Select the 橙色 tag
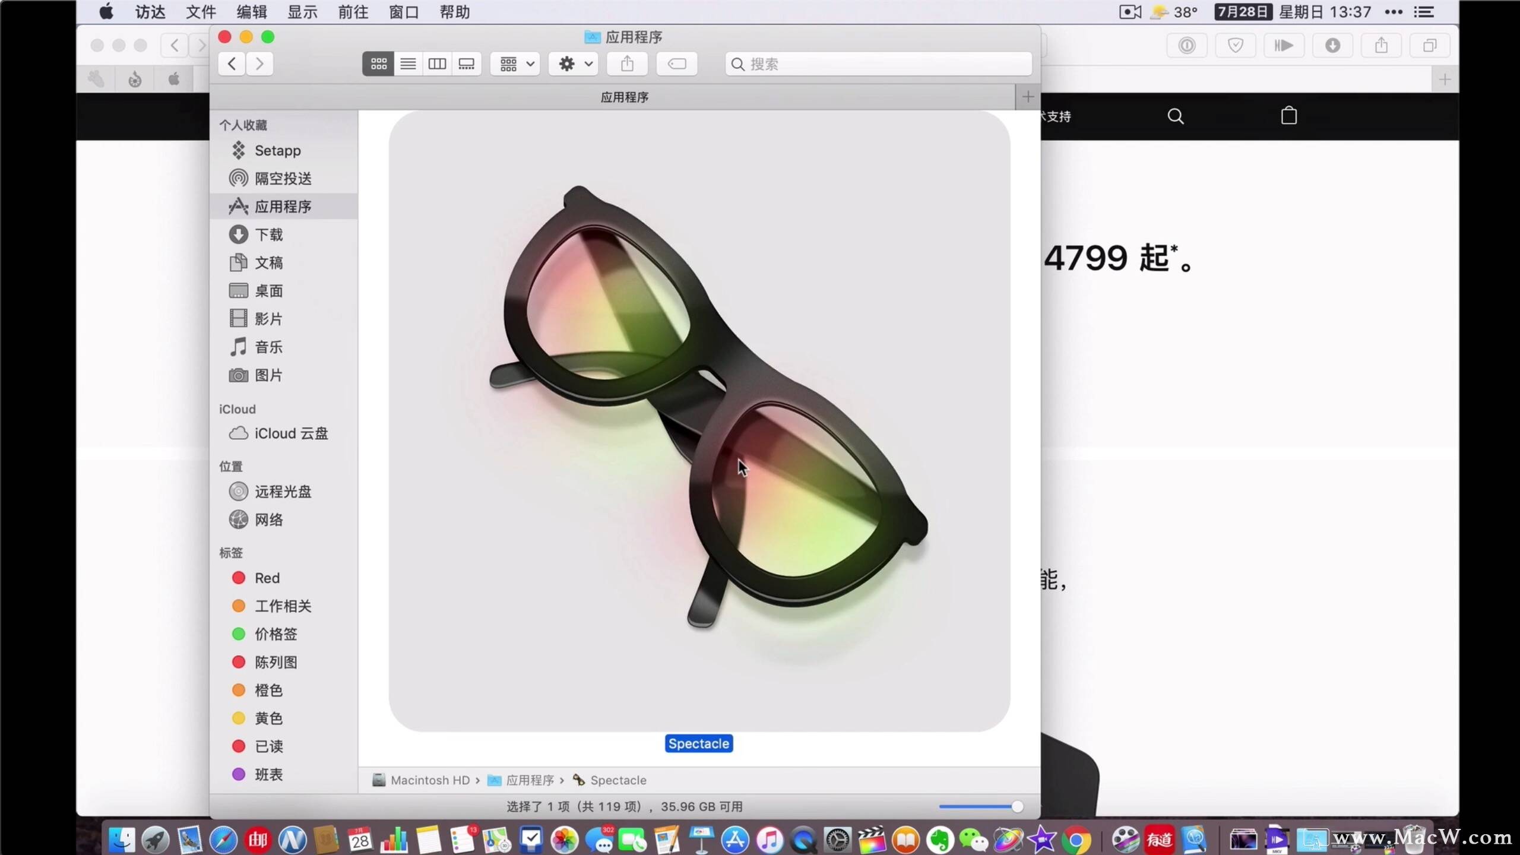This screenshot has height=855, width=1520. tap(284, 690)
